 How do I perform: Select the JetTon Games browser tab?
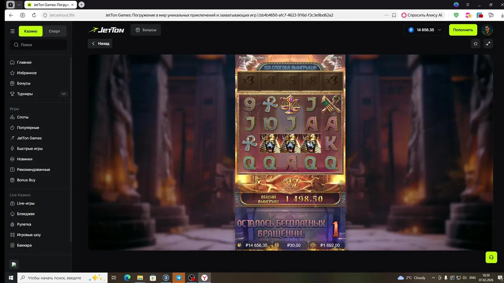[50, 5]
